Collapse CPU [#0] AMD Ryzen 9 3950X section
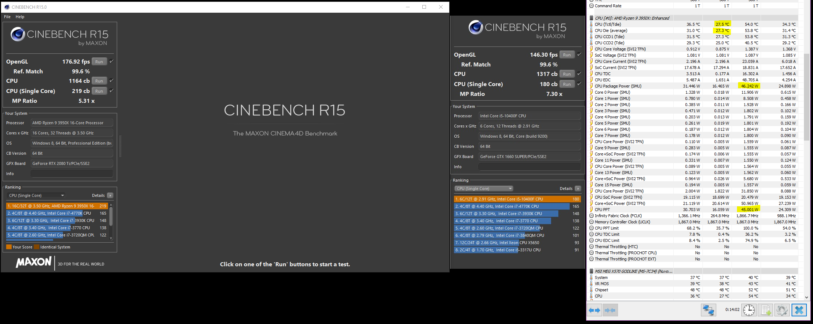The image size is (813, 324). [591, 18]
